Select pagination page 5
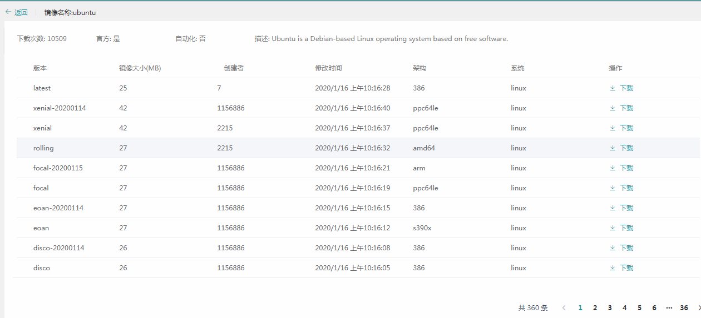The width and height of the screenshot is (701, 318). coord(639,307)
